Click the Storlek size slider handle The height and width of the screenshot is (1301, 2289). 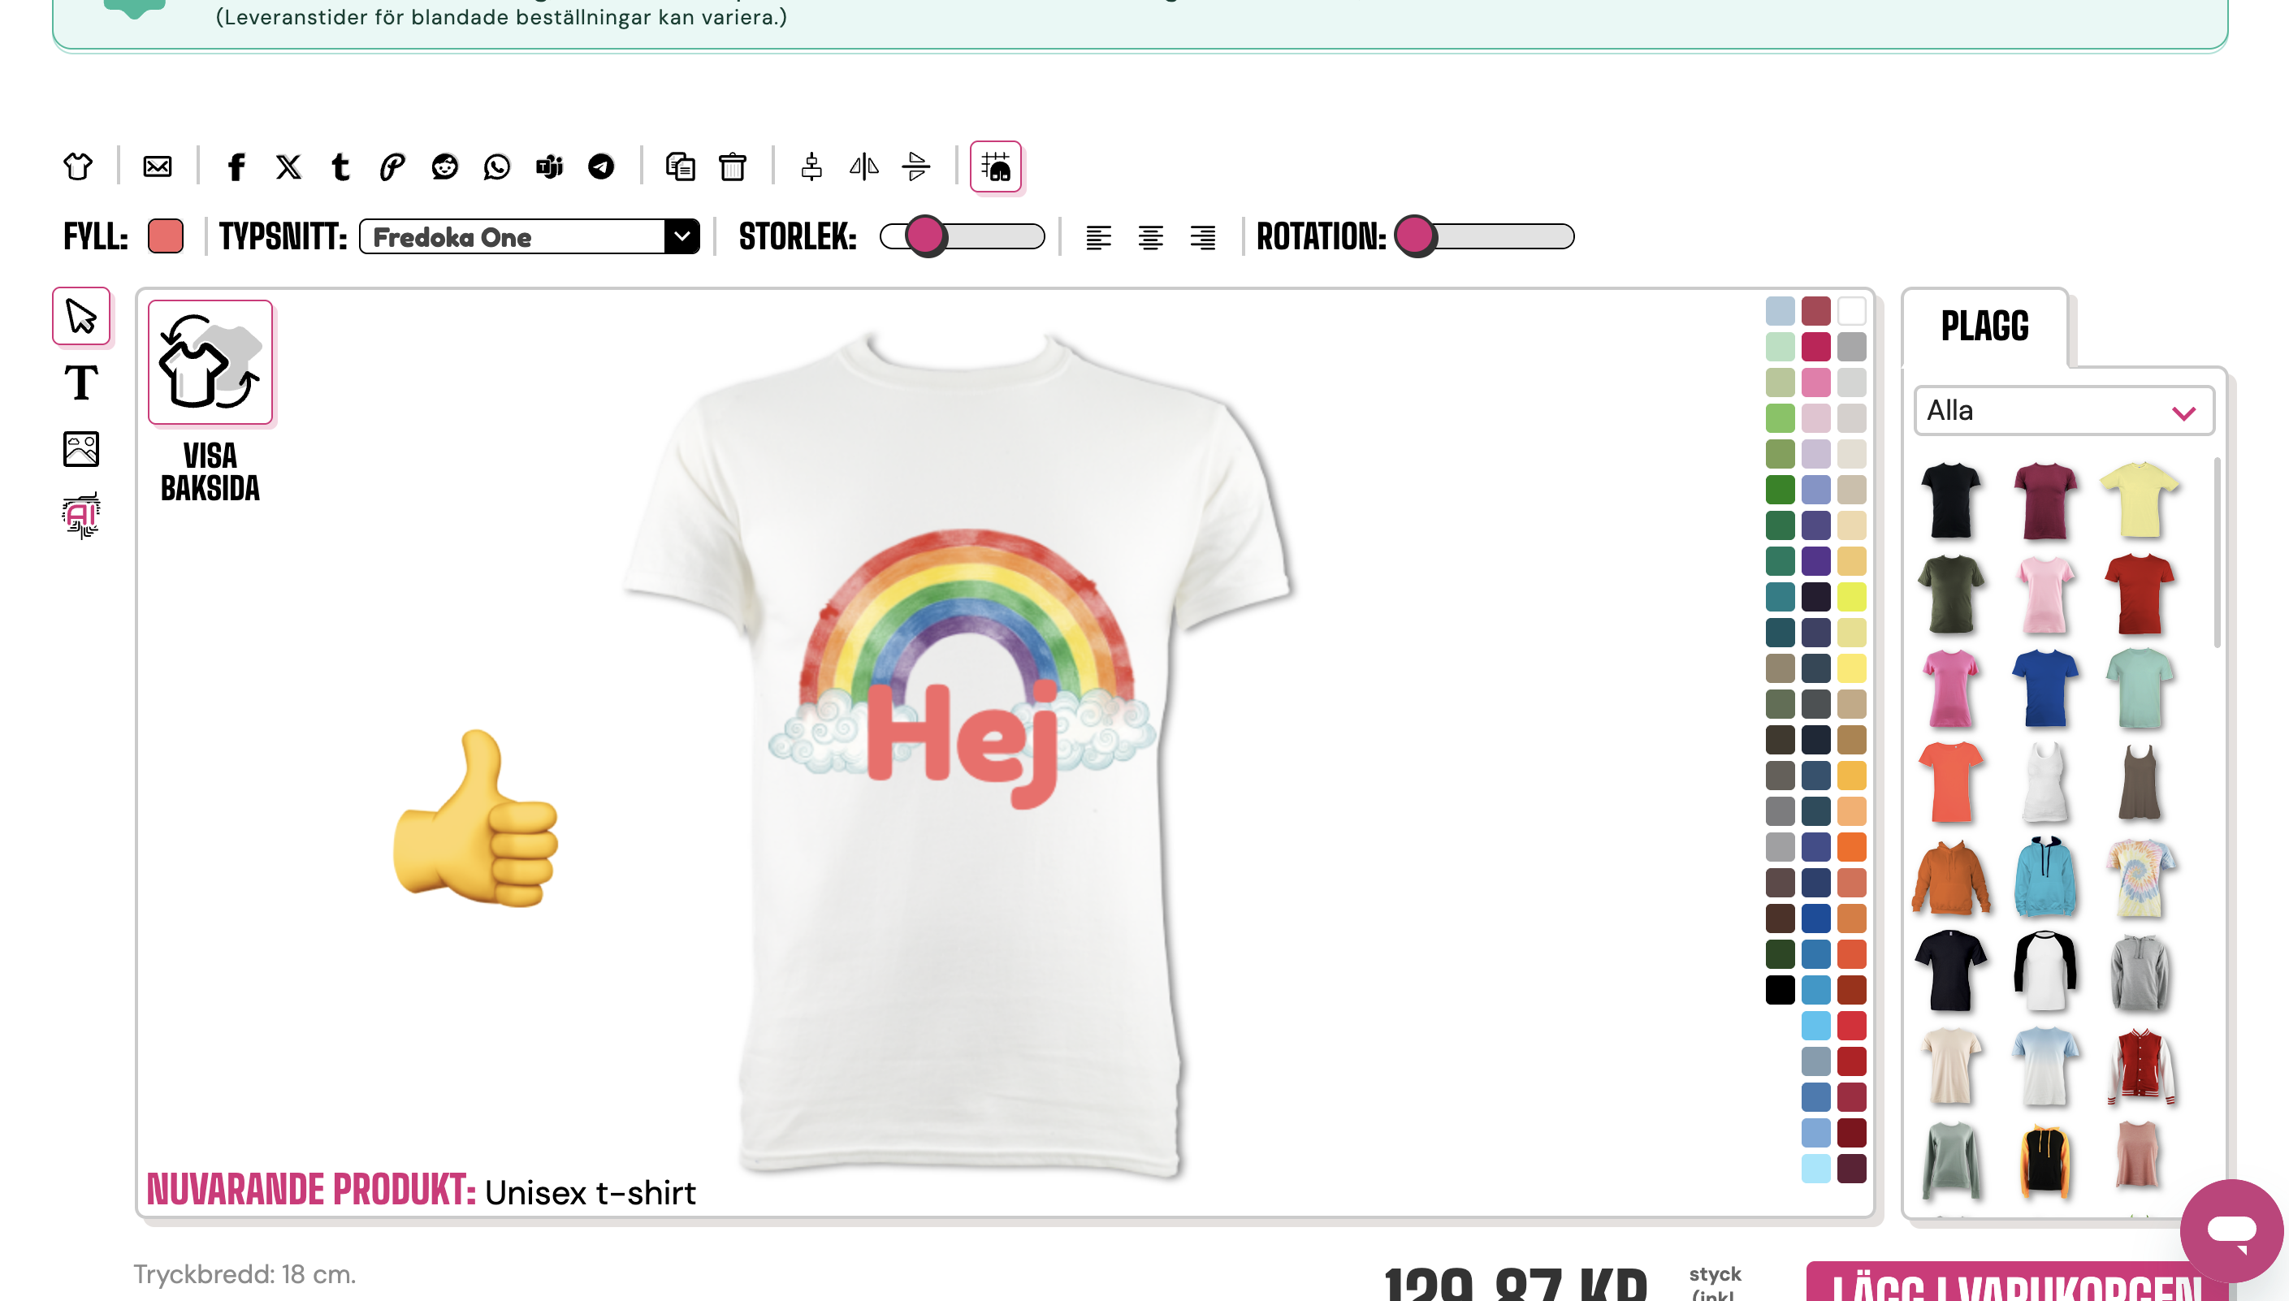click(924, 237)
